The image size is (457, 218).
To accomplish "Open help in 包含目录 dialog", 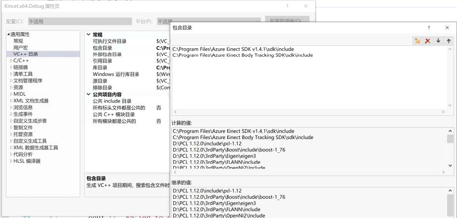I will click(x=428, y=28).
